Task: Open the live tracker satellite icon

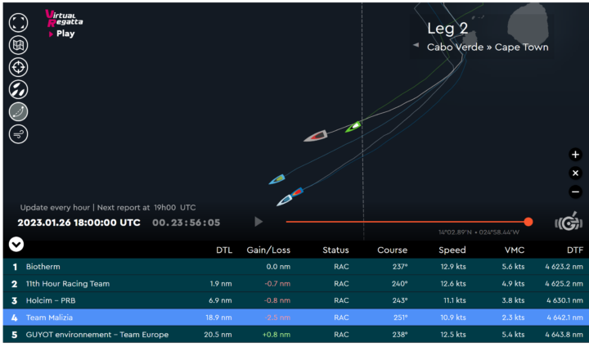Action: pos(569,222)
